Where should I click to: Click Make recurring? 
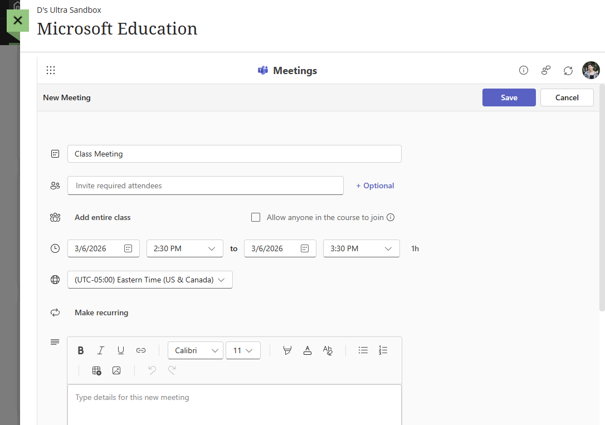click(x=101, y=313)
